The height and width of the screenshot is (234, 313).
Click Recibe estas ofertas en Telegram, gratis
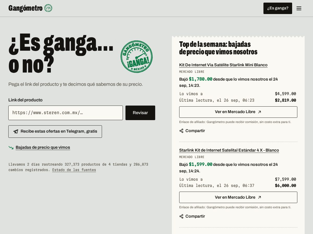tap(55, 132)
